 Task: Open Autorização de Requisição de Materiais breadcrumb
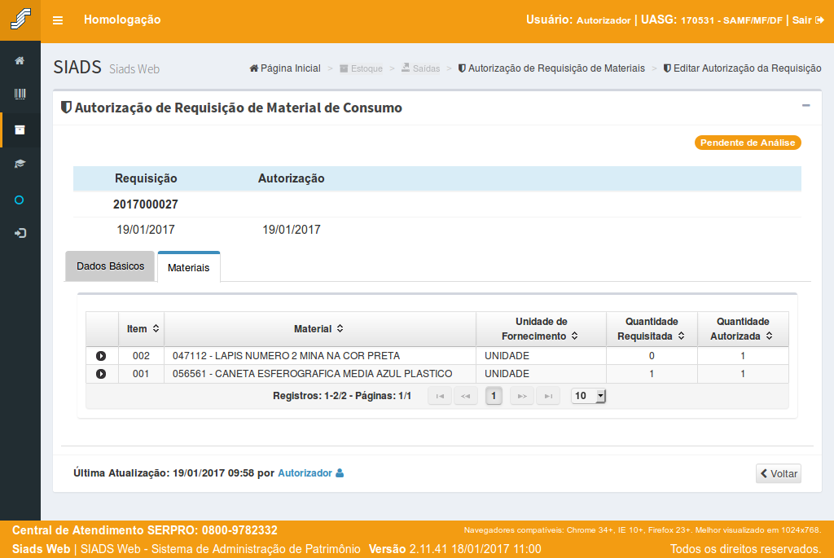click(x=551, y=68)
